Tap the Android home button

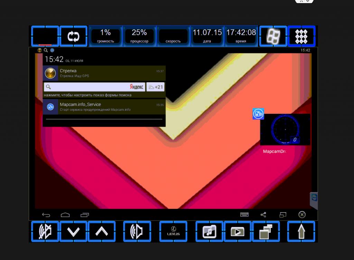[65, 215]
